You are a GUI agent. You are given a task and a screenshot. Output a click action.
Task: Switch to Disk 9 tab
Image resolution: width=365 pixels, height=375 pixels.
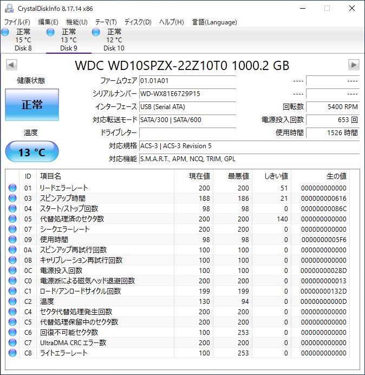click(x=69, y=40)
